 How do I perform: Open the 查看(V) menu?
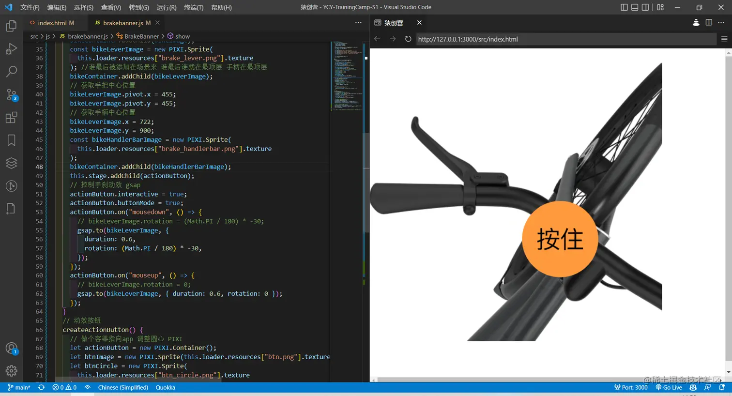111,7
